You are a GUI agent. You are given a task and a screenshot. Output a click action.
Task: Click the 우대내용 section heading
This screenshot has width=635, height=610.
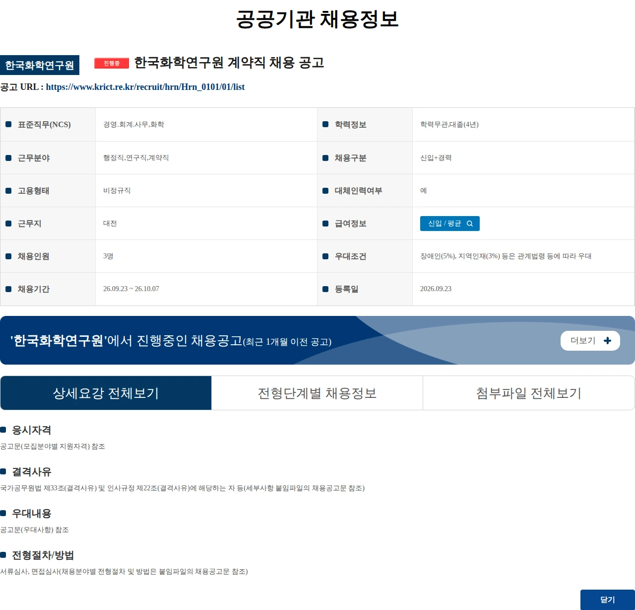pyautogui.click(x=31, y=514)
